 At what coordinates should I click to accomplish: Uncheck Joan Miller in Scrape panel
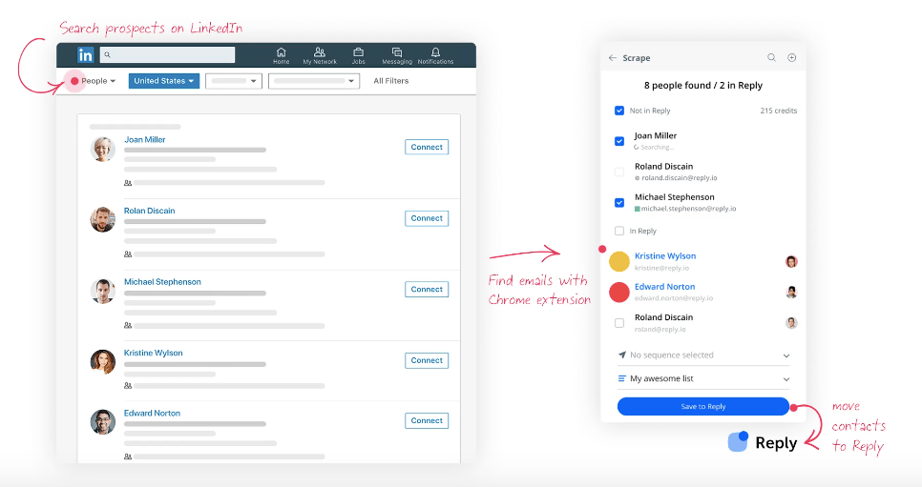click(619, 141)
